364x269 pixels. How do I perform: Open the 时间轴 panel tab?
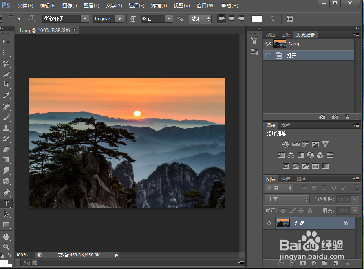[30, 263]
